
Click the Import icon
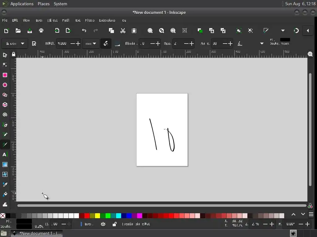[x=57, y=31]
